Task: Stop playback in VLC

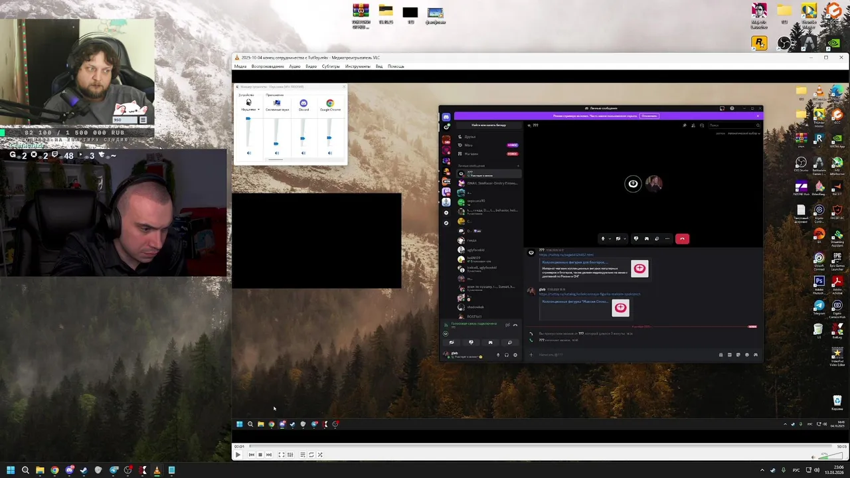Action: click(x=260, y=455)
